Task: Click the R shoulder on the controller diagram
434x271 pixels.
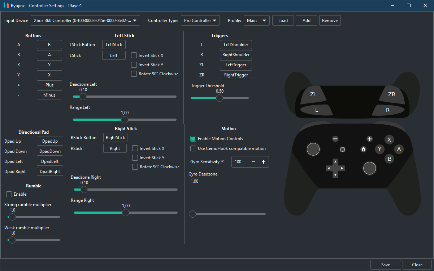Action: click(x=388, y=110)
